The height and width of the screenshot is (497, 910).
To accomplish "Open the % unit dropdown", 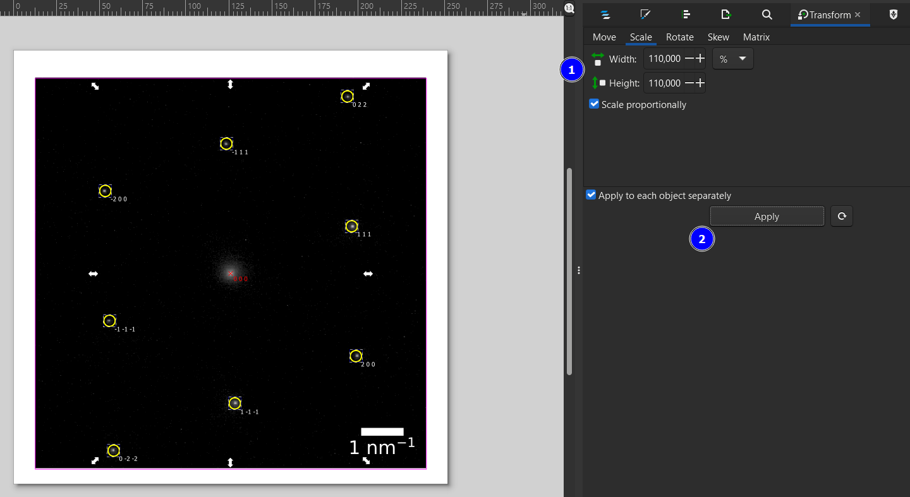I will (x=733, y=59).
